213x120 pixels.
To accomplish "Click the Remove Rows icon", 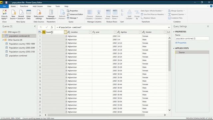I will 115,12.
